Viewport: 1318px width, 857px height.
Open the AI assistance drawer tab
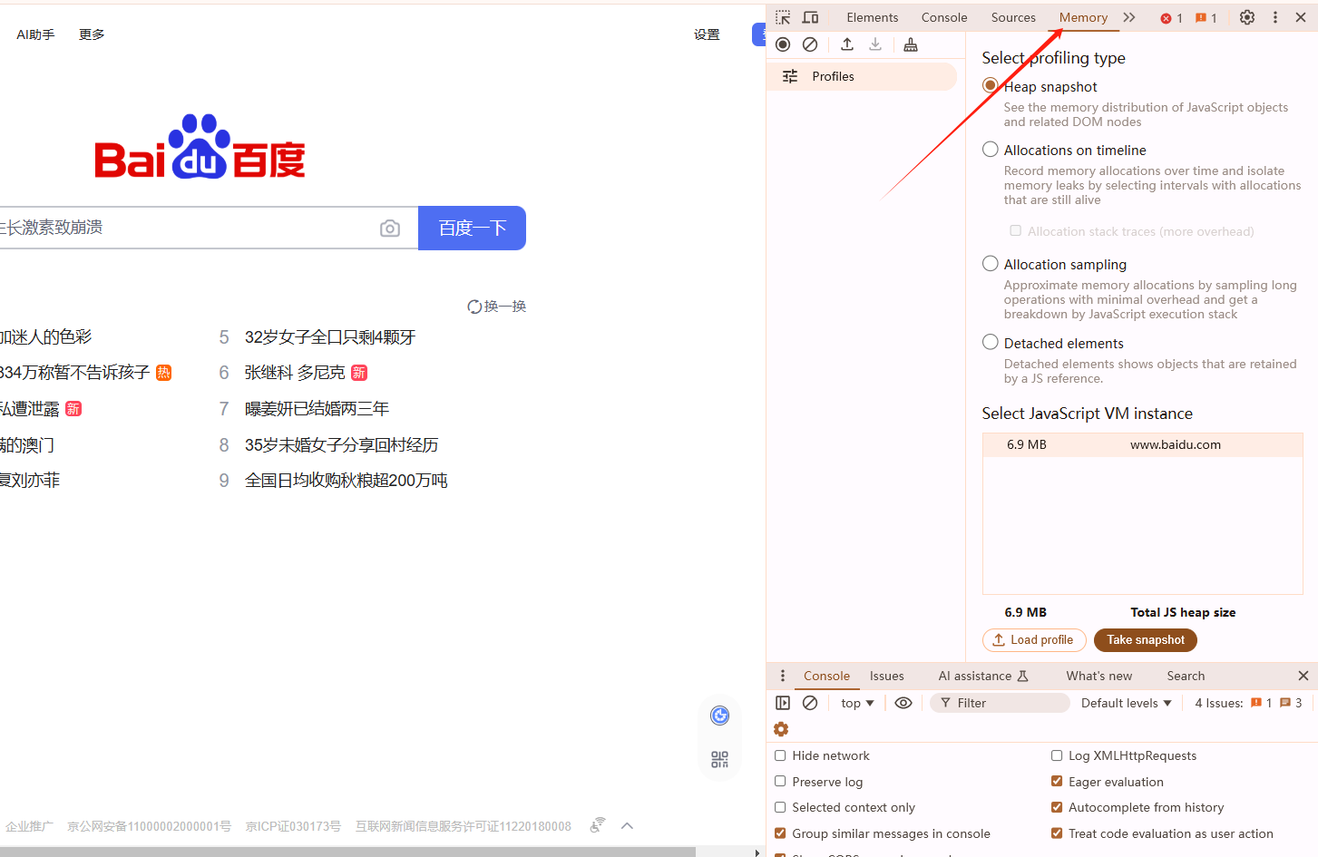coord(983,676)
